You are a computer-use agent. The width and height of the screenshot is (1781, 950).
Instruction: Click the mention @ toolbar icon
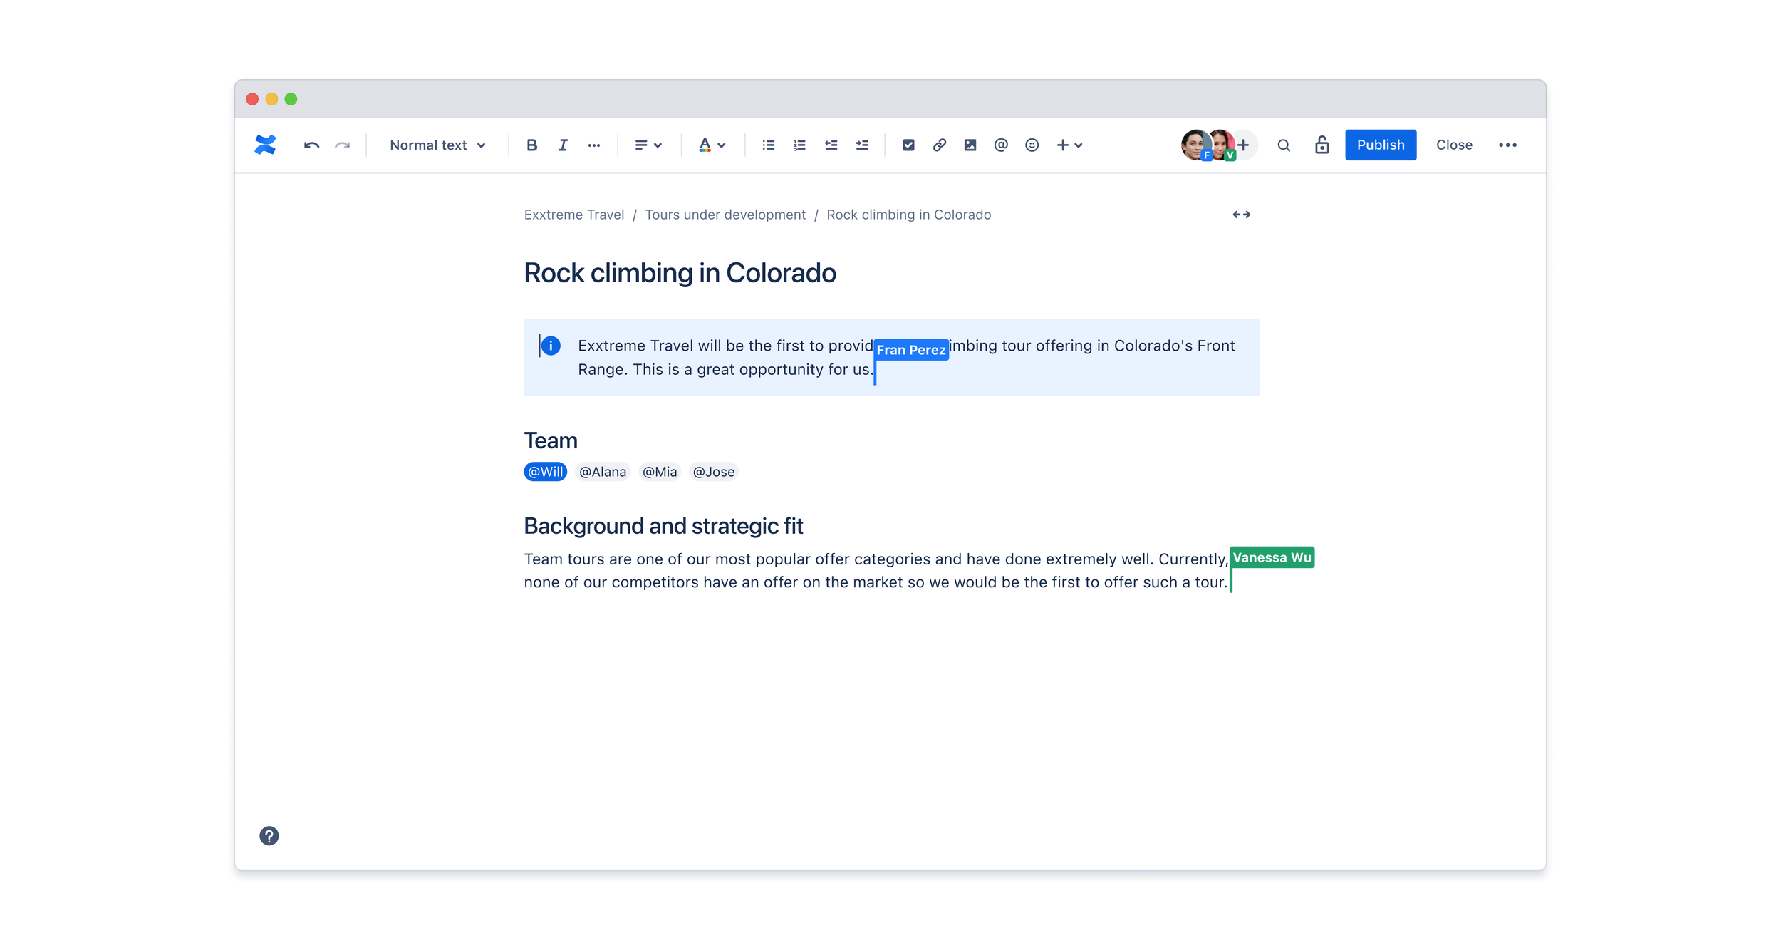[1001, 145]
